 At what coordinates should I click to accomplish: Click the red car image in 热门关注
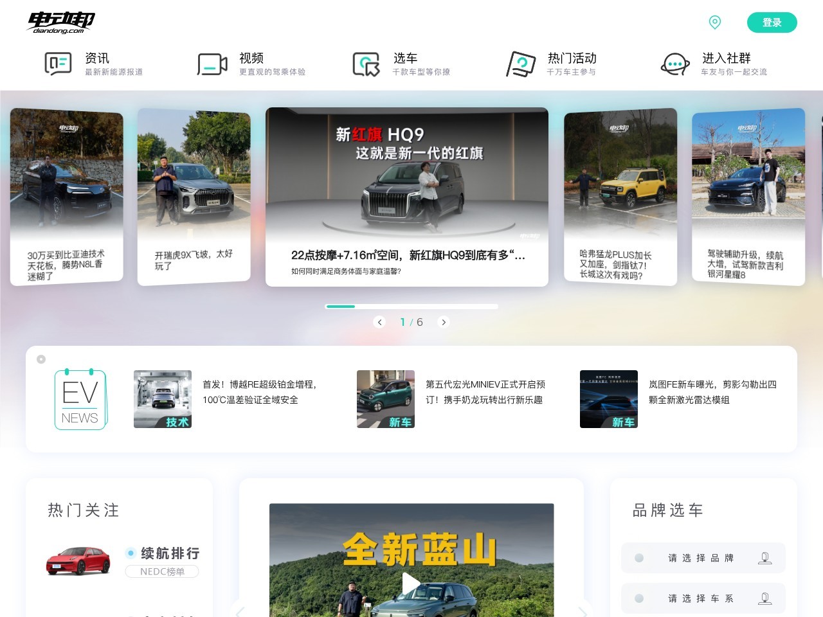click(78, 560)
